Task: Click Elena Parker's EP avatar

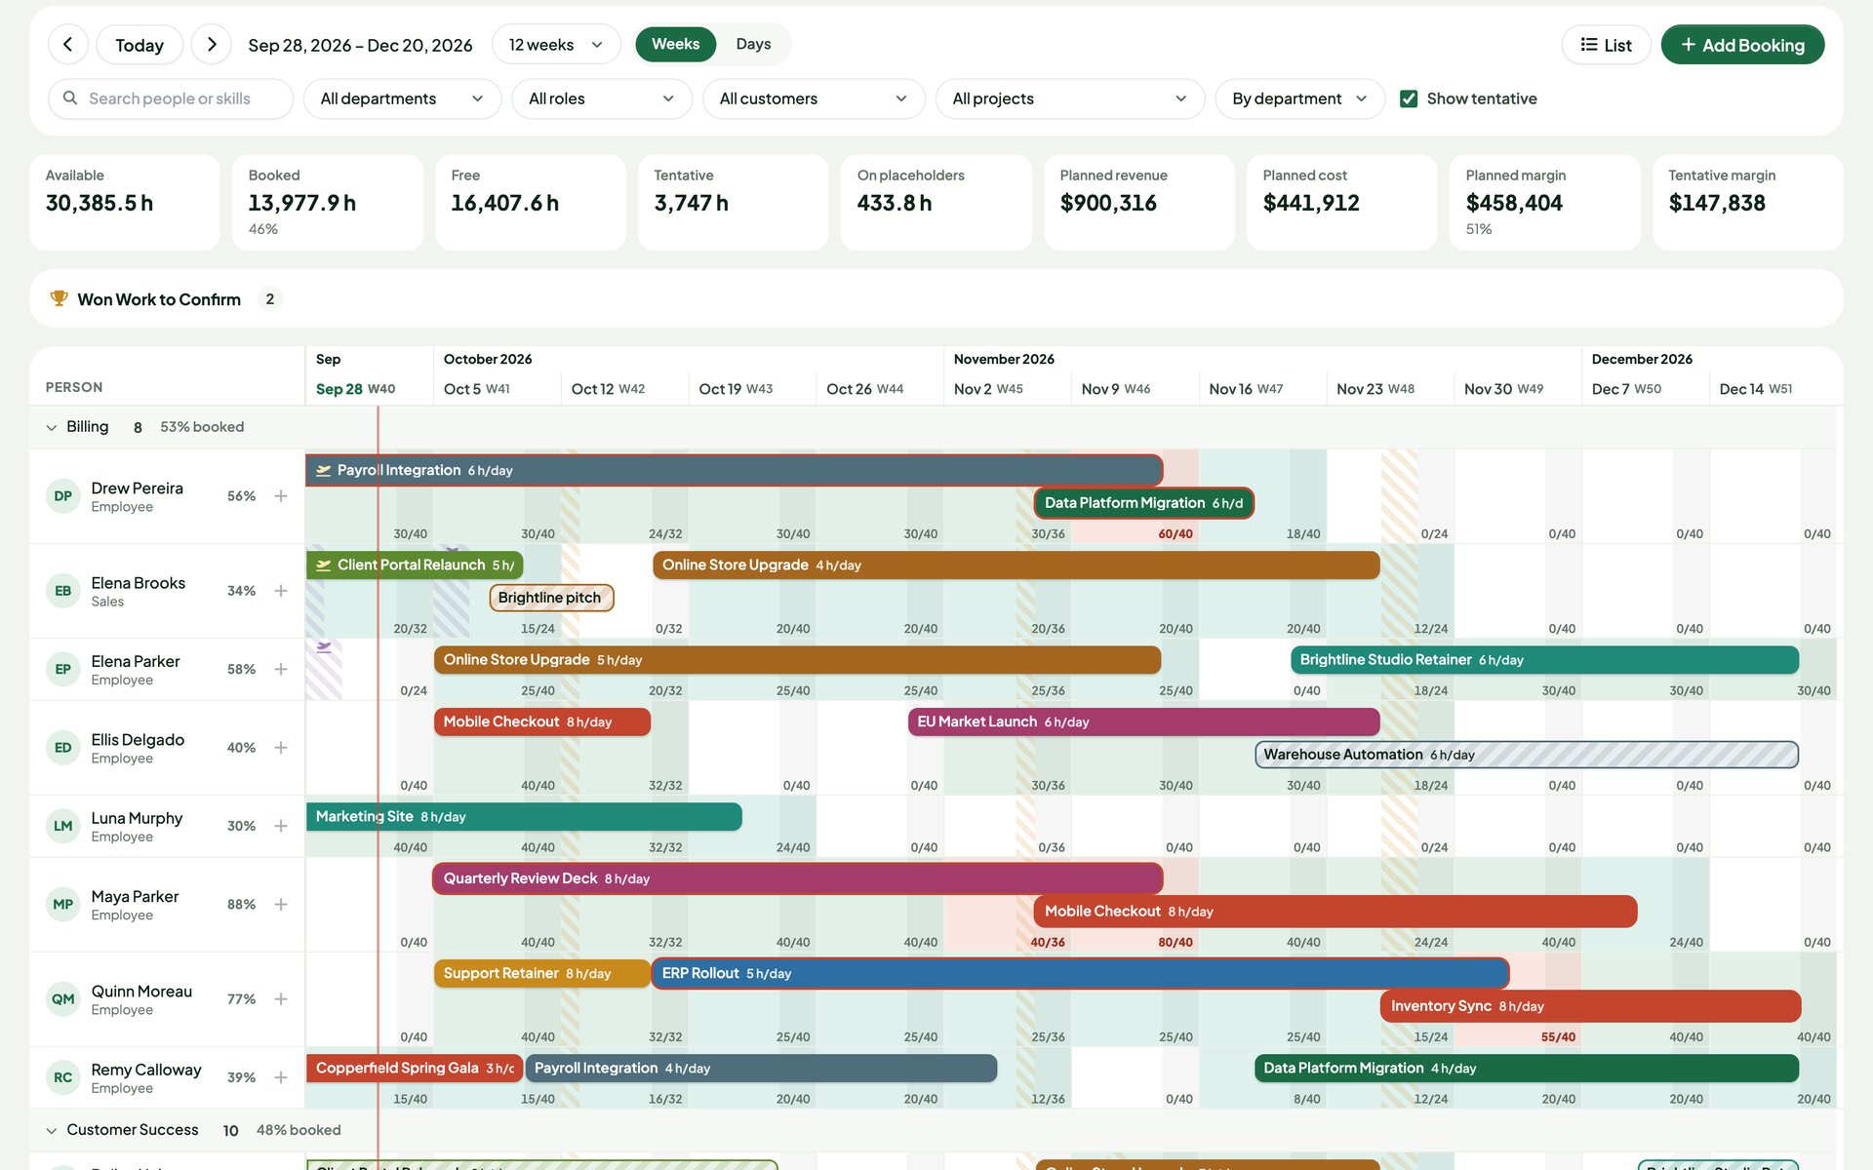Action: point(63,669)
